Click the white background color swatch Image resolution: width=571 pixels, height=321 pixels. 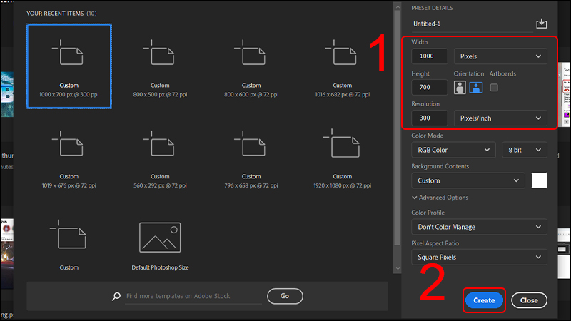coord(539,180)
